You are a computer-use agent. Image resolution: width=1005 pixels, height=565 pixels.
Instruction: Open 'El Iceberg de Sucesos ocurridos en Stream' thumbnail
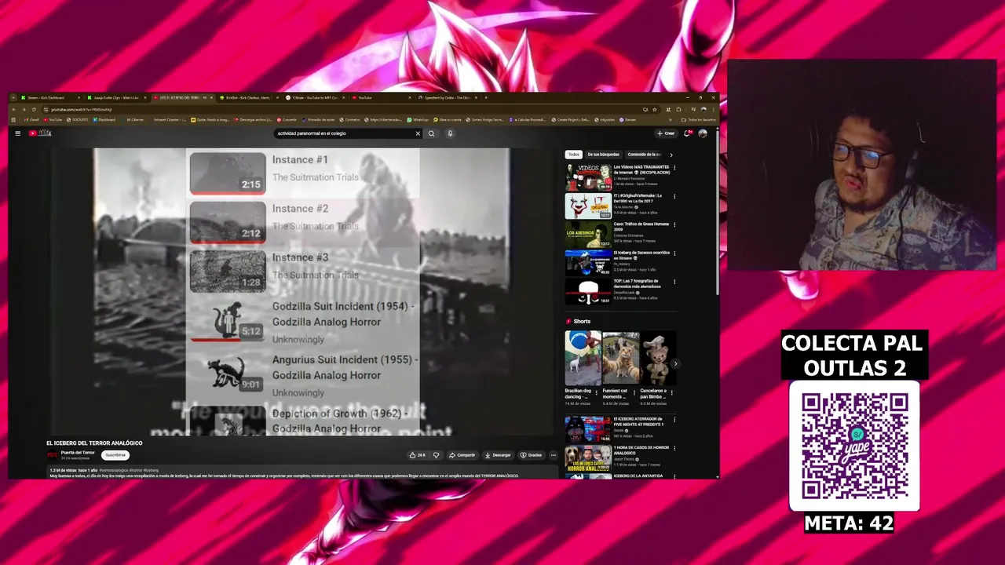point(588,263)
